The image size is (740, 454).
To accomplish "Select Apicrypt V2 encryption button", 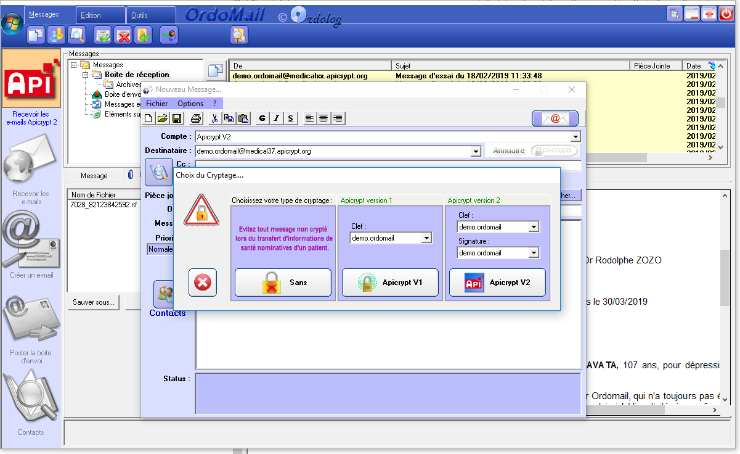I will [497, 283].
